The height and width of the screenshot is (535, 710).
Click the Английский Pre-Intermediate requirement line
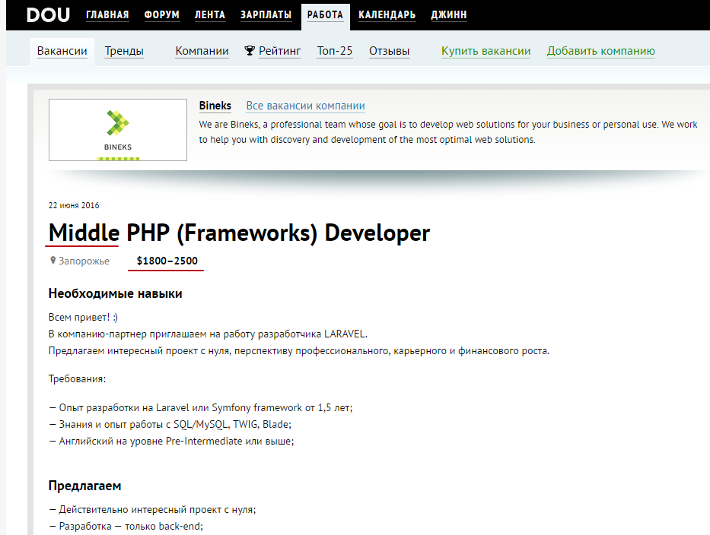coord(171,442)
